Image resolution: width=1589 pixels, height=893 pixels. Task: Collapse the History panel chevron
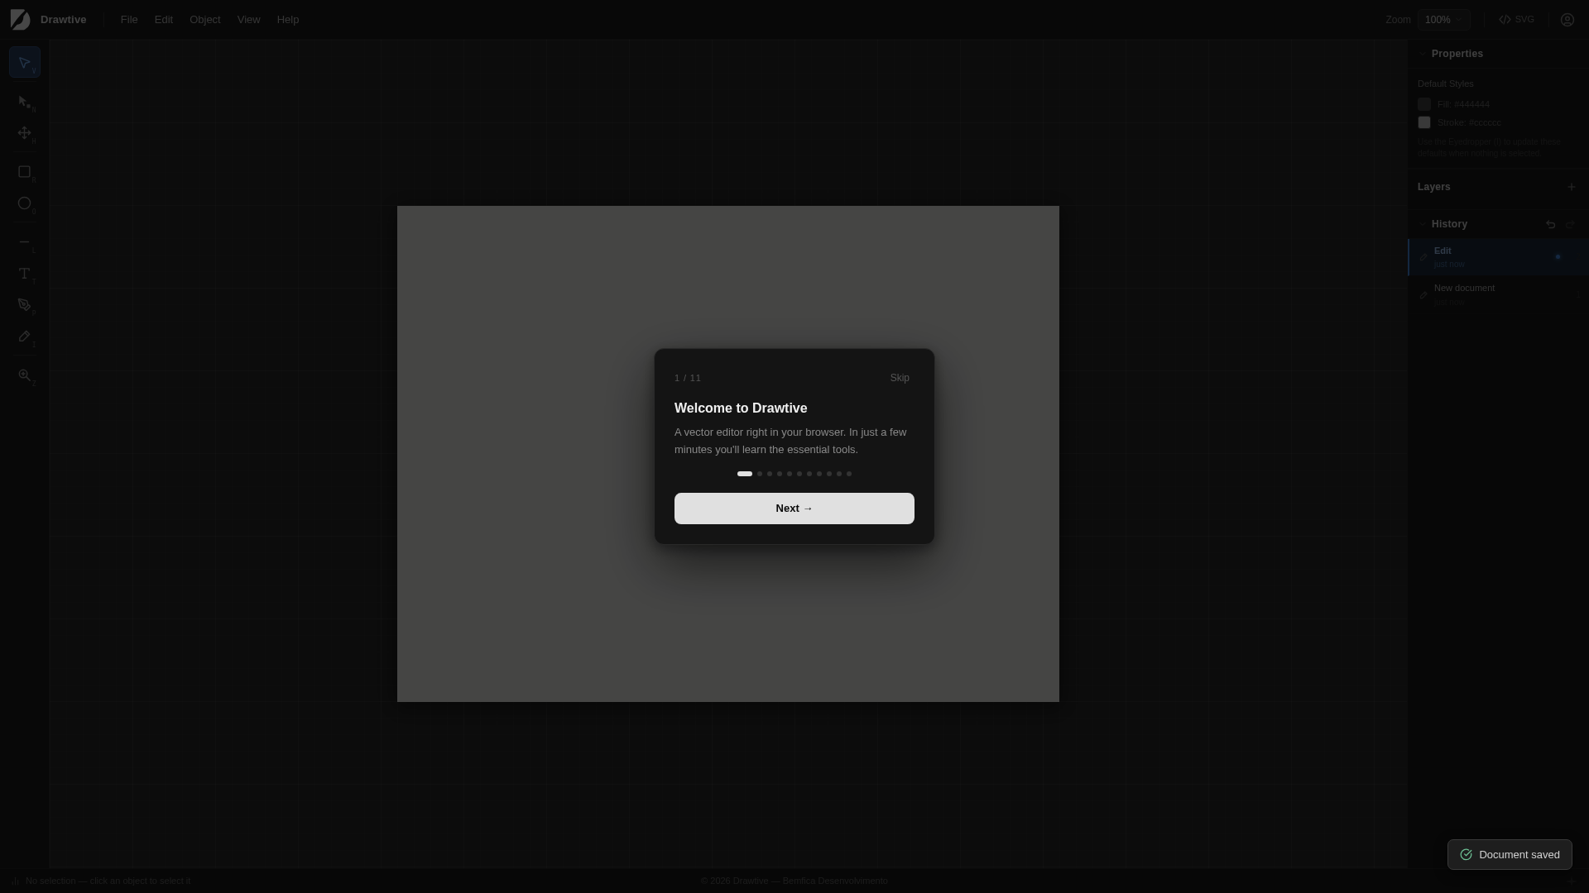pyautogui.click(x=1423, y=224)
